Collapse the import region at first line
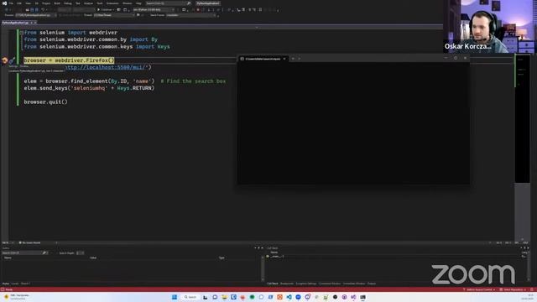537x302 pixels. 22,33
